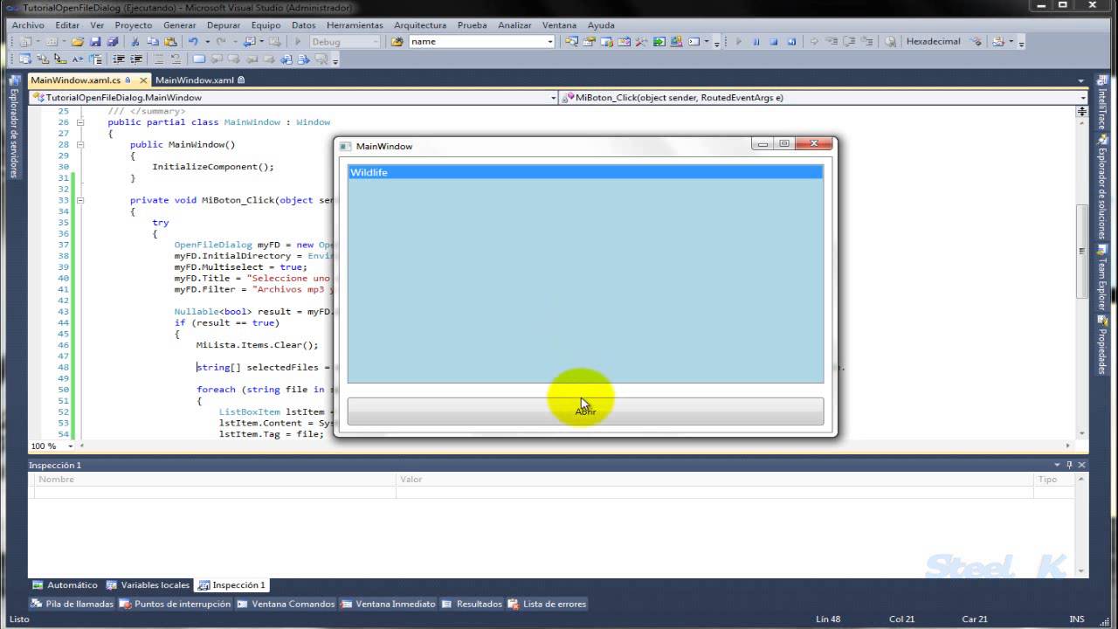Open the Ventana menu
The image size is (1118, 629).
(559, 25)
